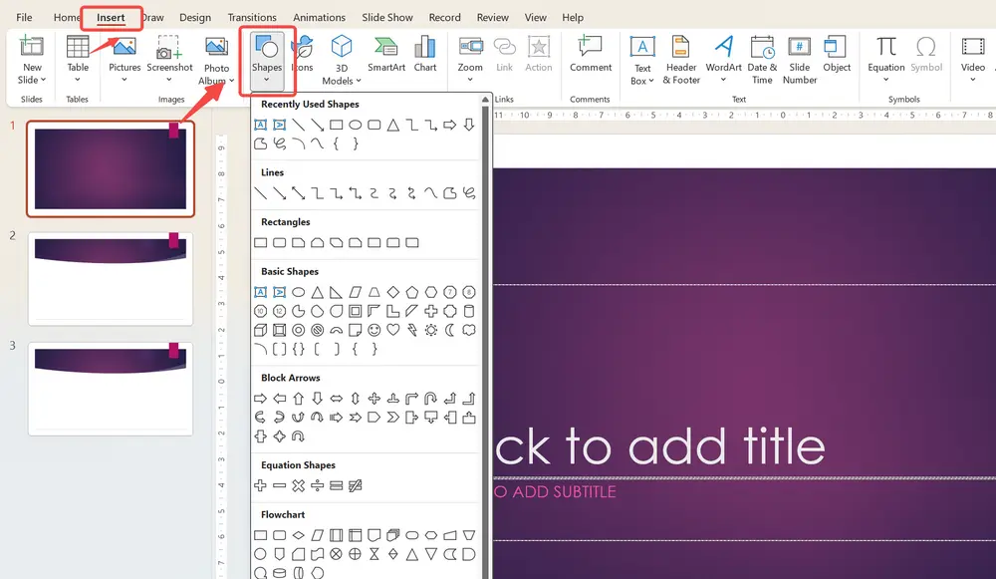The height and width of the screenshot is (579, 996).
Task: Open the Record tab
Action: tap(444, 17)
